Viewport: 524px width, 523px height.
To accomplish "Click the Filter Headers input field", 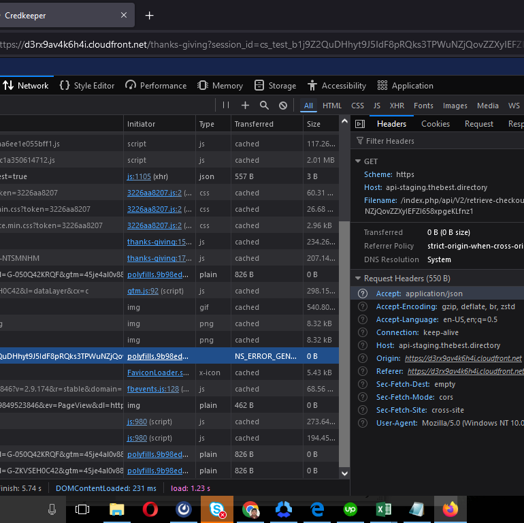I will pos(438,141).
